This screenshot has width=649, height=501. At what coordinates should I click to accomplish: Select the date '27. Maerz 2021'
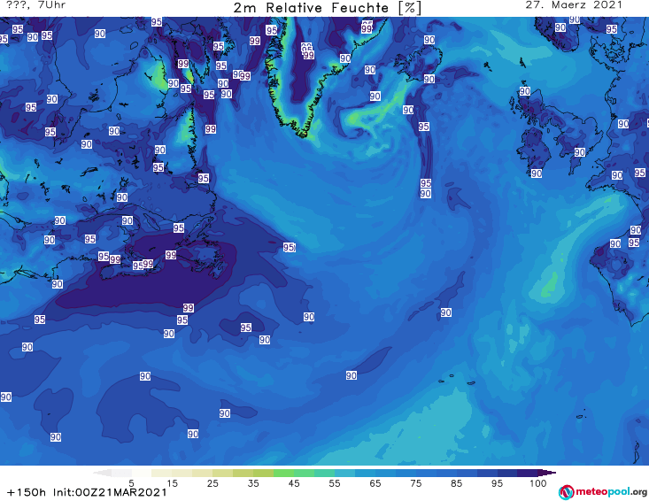coord(574,5)
